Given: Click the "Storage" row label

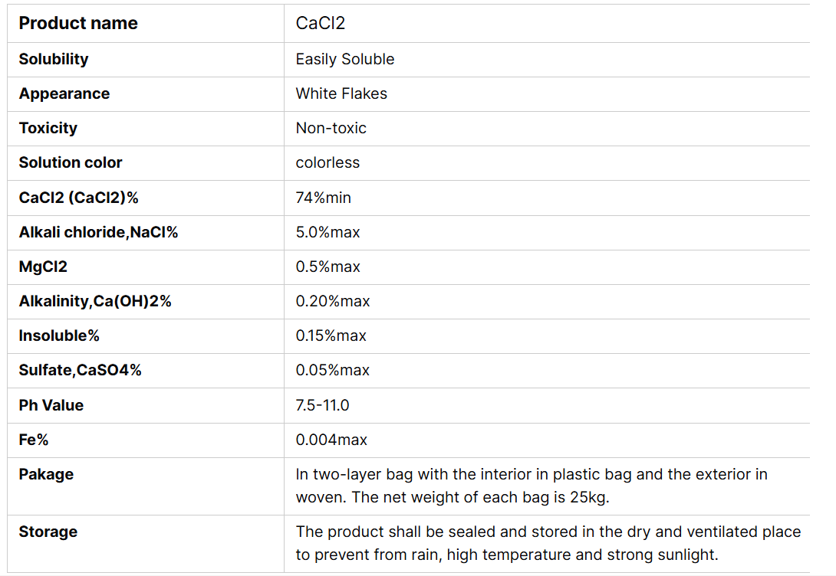Looking at the screenshot, I should coord(48,532).
